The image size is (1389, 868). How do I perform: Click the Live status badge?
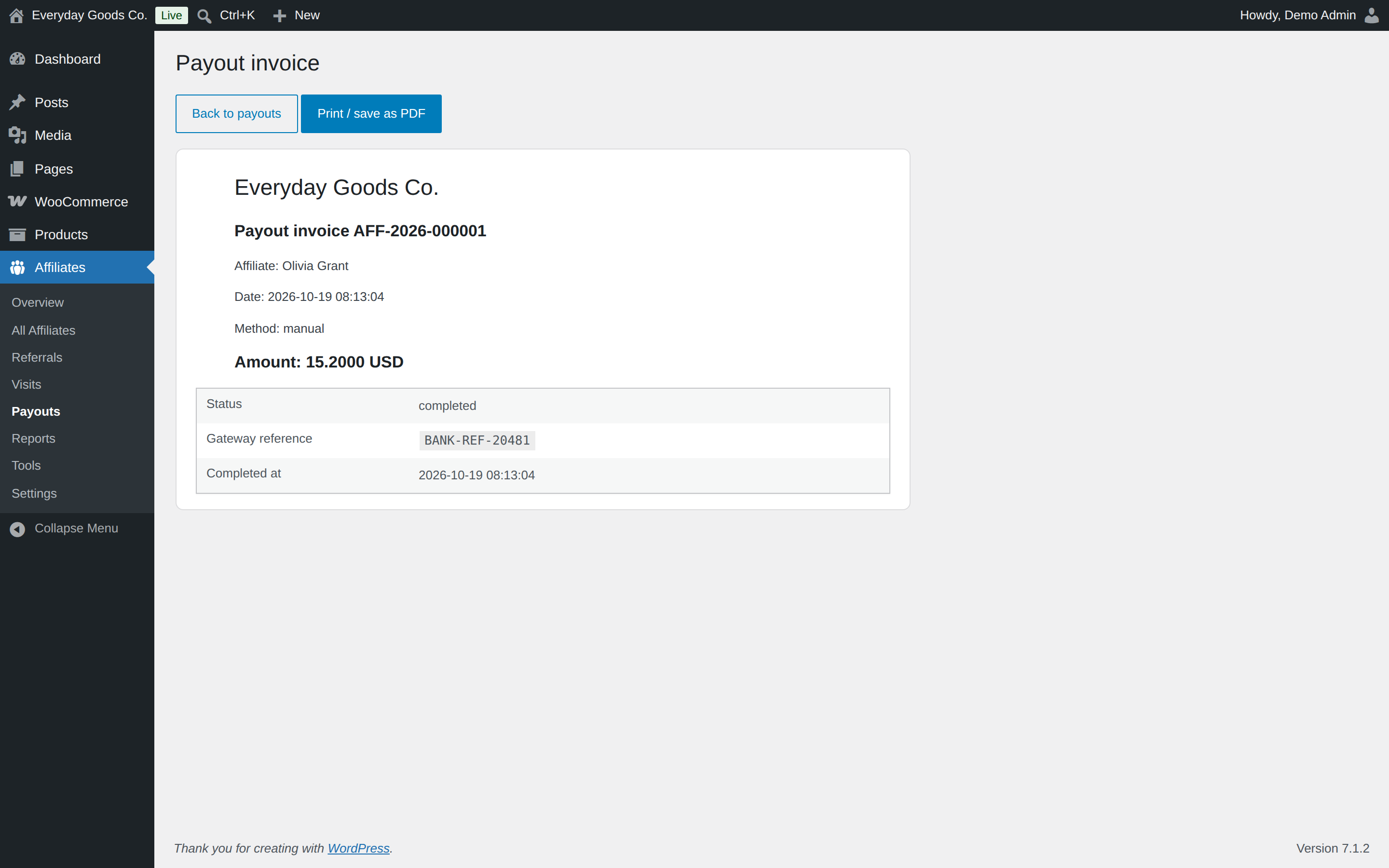[172, 15]
